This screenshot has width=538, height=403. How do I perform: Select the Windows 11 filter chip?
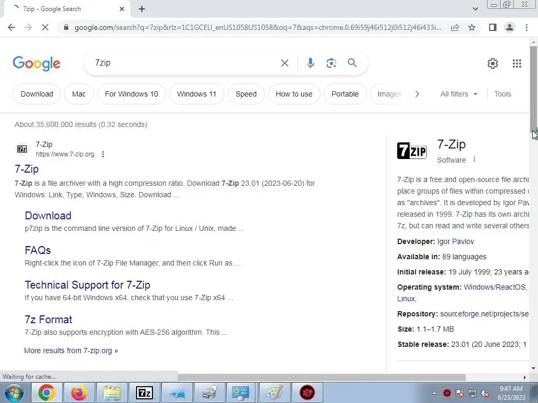[x=196, y=94]
